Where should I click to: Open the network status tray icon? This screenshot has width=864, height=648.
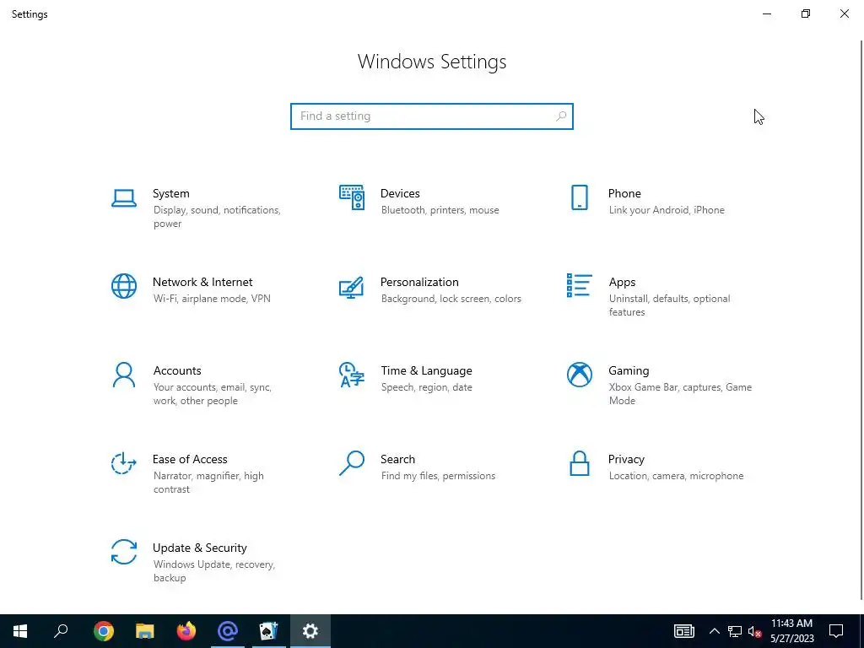tap(735, 631)
